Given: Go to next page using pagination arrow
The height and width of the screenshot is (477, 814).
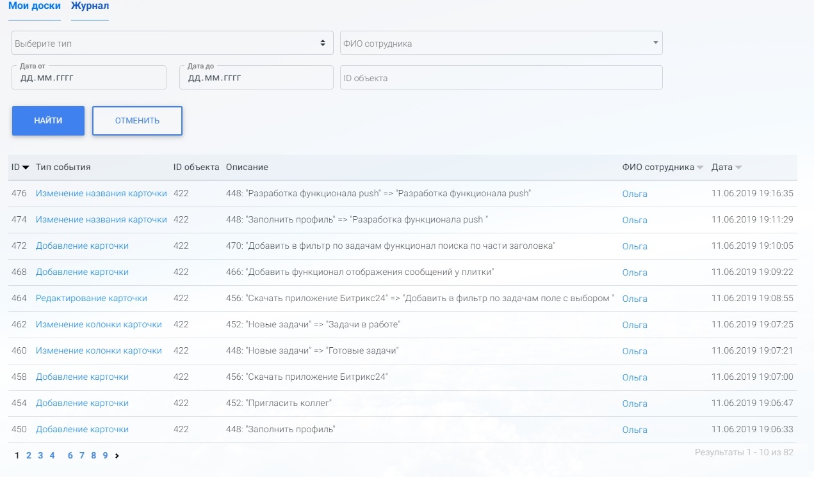Looking at the screenshot, I should point(117,456).
